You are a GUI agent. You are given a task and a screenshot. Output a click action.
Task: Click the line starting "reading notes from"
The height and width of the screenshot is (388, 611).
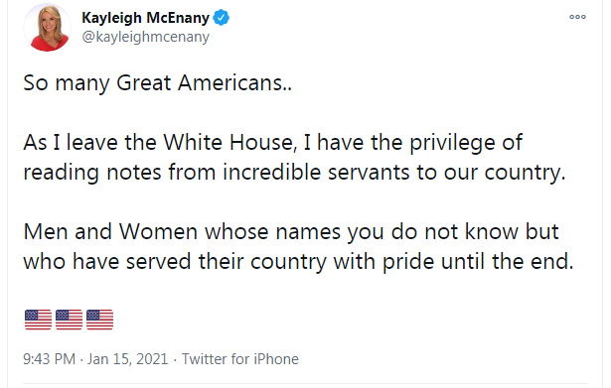[x=294, y=173]
